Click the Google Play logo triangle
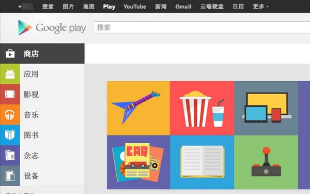This screenshot has width=310, height=194. (25, 28)
